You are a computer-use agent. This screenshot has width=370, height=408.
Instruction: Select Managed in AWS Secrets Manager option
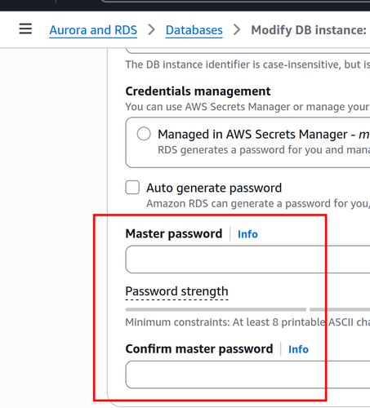[x=144, y=134]
